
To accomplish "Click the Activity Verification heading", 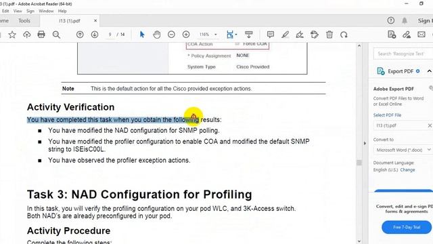I will (70, 107).
